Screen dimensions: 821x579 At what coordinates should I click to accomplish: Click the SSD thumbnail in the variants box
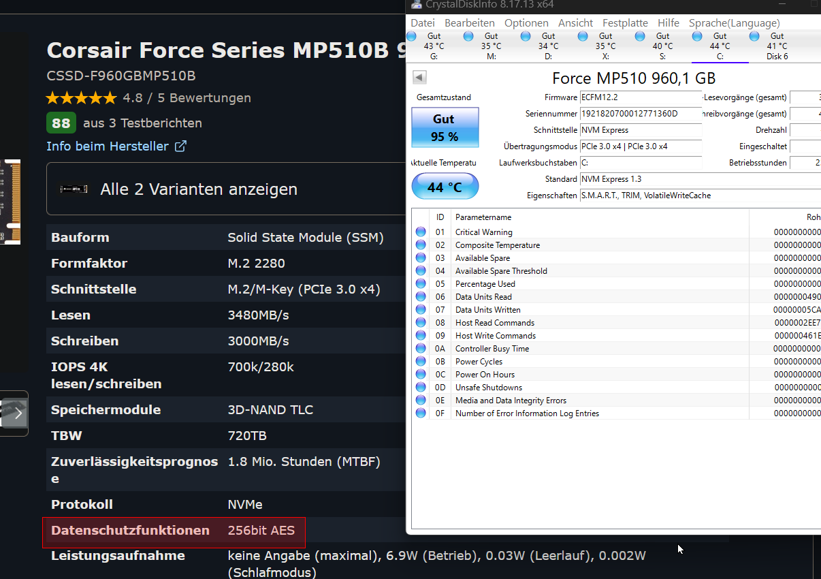coord(74,189)
